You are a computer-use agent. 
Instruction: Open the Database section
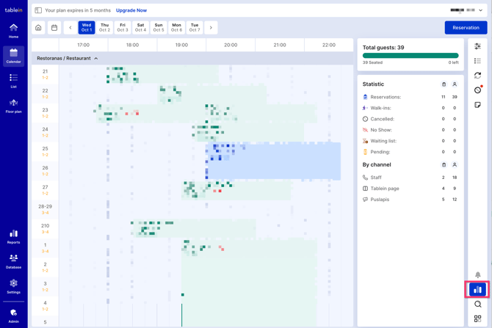13,261
